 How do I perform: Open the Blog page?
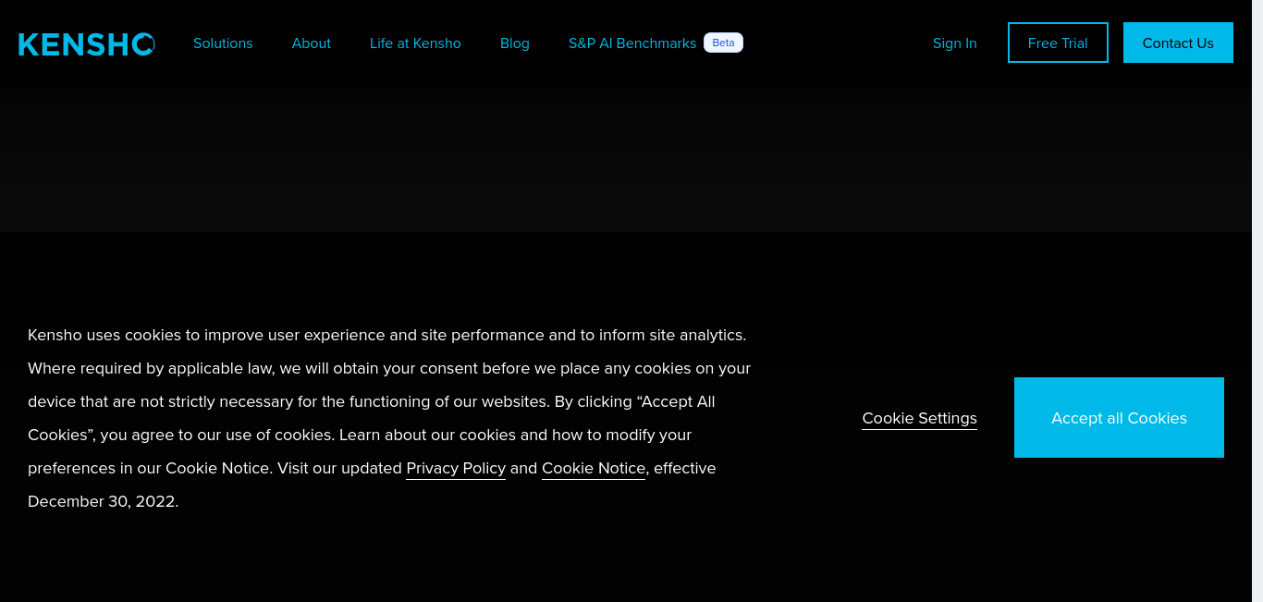tap(515, 43)
